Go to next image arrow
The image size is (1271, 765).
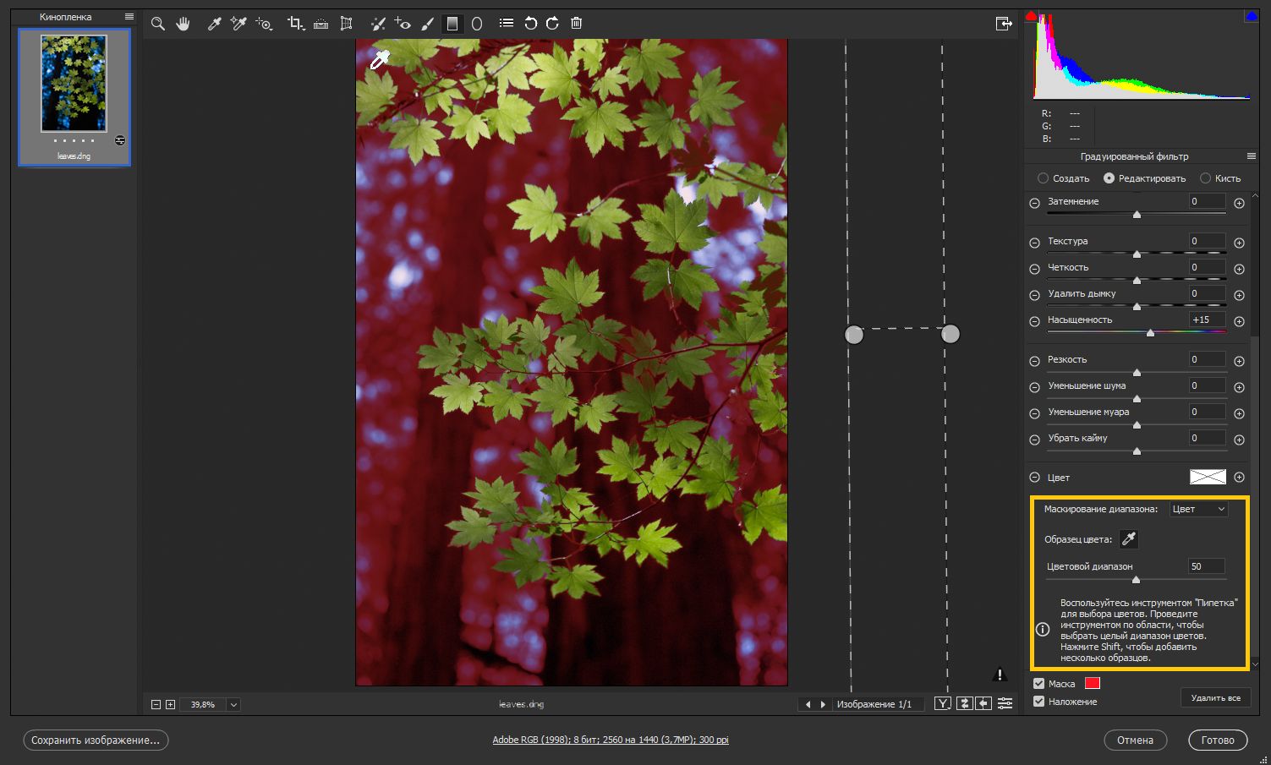(x=823, y=704)
